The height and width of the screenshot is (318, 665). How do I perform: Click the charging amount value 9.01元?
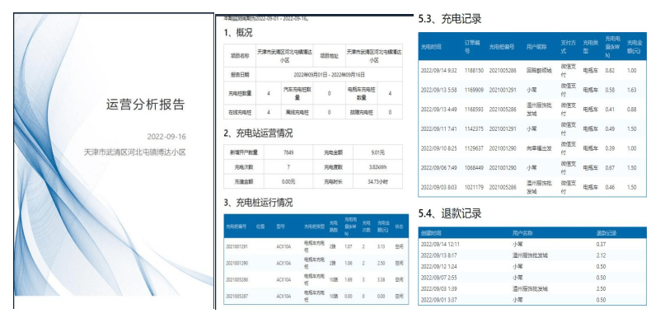coord(378,152)
